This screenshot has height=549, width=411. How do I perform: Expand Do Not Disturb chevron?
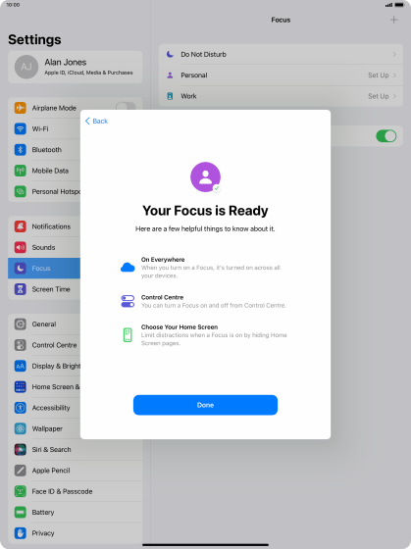tap(394, 54)
